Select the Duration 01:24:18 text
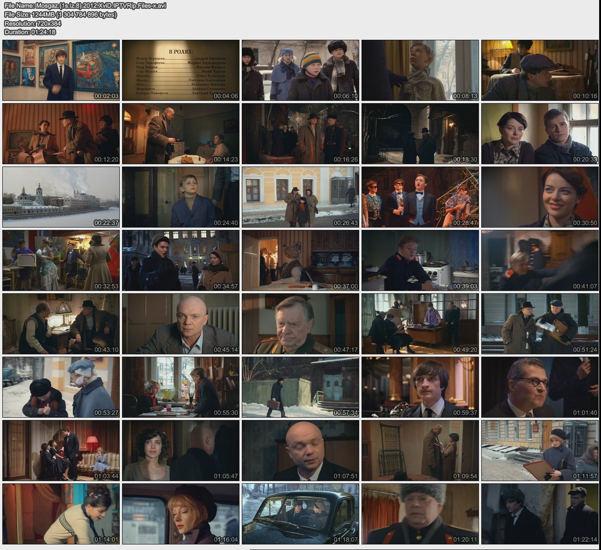This screenshot has height=550, width=601. [x=30, y=32]
